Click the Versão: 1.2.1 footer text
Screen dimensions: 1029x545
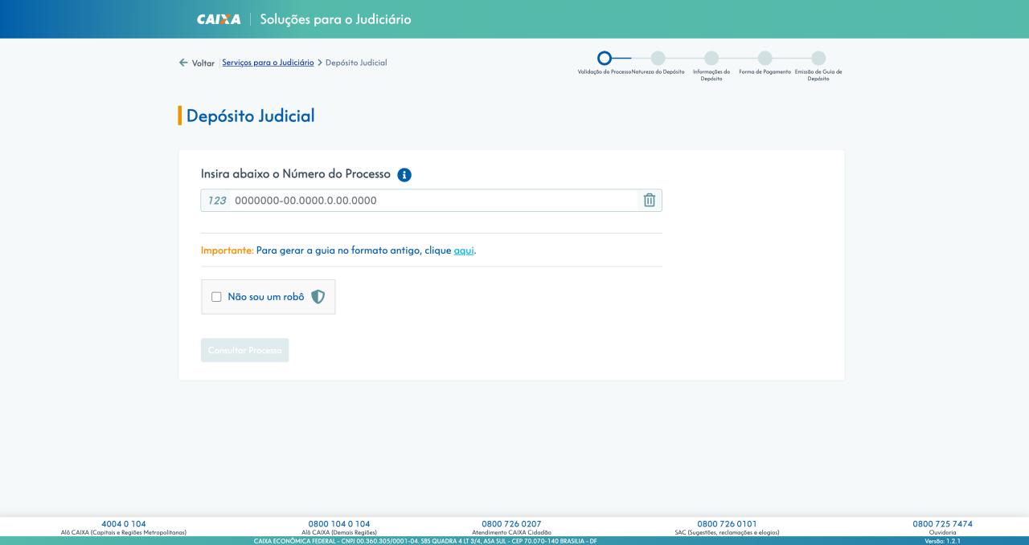coord(943,541)
